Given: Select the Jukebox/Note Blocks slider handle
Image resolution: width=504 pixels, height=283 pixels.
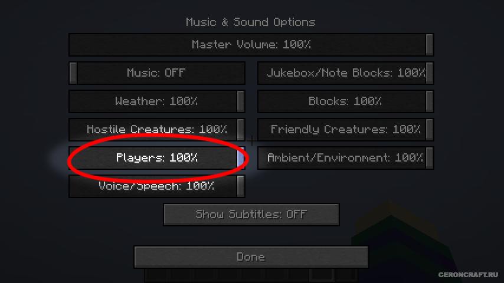Looking at the screenshot, I should pos(430,73).
